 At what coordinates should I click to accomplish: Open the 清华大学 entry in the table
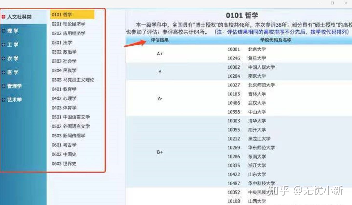257,121
